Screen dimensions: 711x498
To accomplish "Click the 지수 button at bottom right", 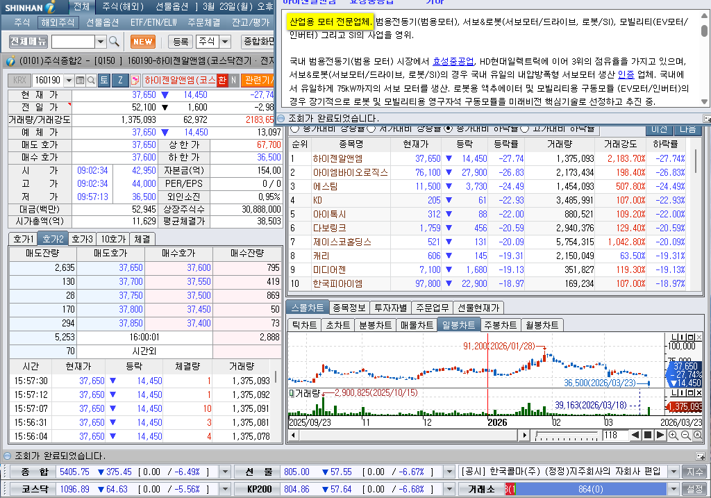I will point(694,472).
